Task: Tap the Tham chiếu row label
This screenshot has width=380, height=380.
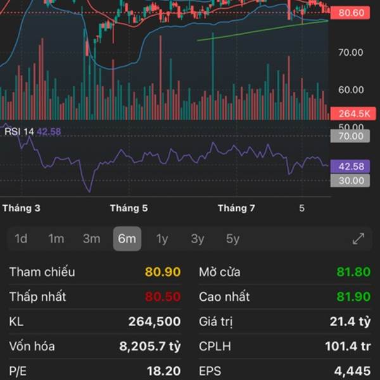Action: pyautogui.click(x=42, y=272)
